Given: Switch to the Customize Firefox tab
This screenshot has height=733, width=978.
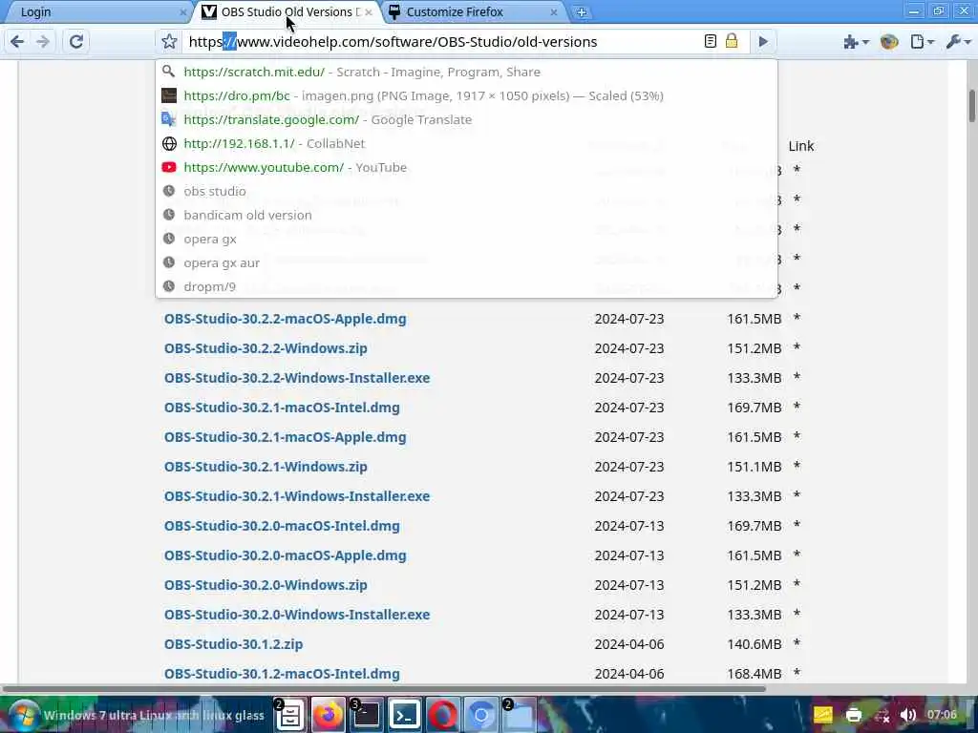Looking at the screenshot, I should (474, 11).
